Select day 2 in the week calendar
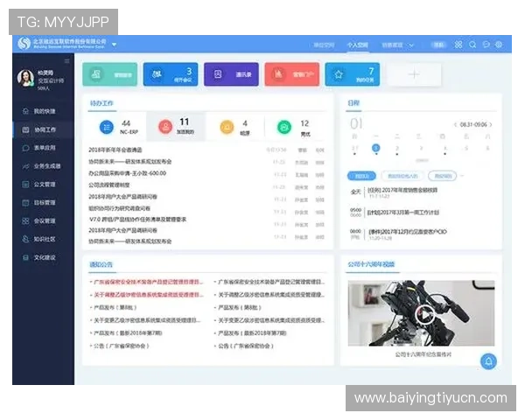Image resolution: width=525 pixels, height=420 pixels. coord(397,149)
